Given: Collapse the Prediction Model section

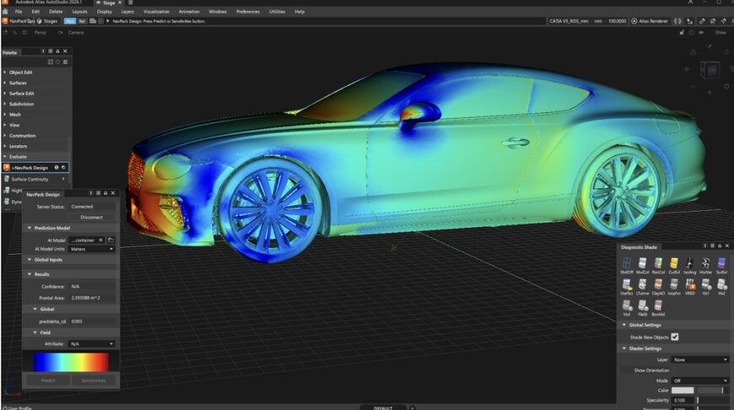Looking at the screenshot, I should click(30, 228).
